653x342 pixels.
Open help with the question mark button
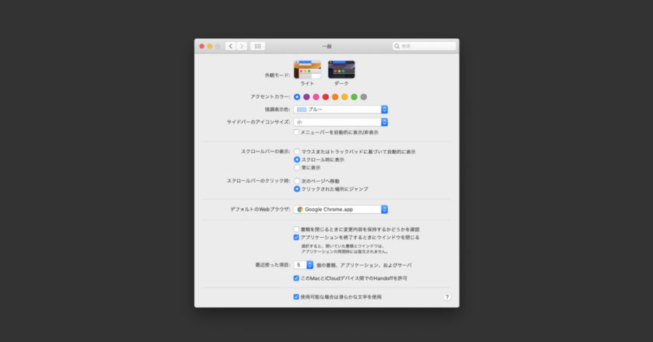click(x=447, y=297)
